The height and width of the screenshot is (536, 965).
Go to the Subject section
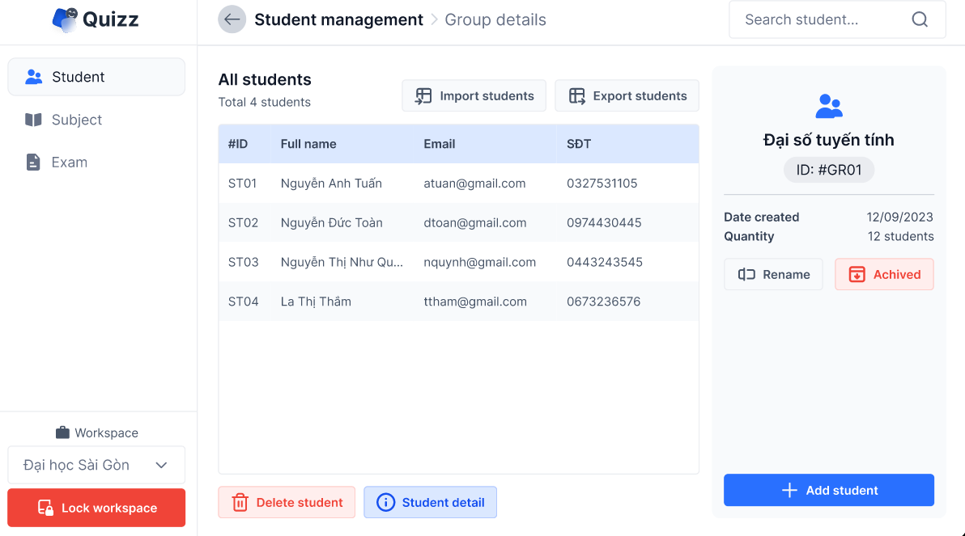click(x=76, y=120)
